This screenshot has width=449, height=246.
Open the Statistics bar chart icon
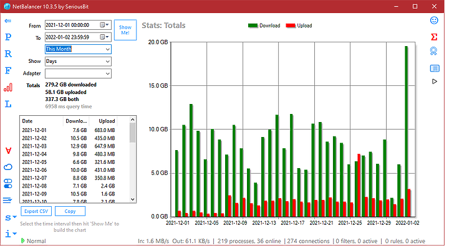click(8, 87)
